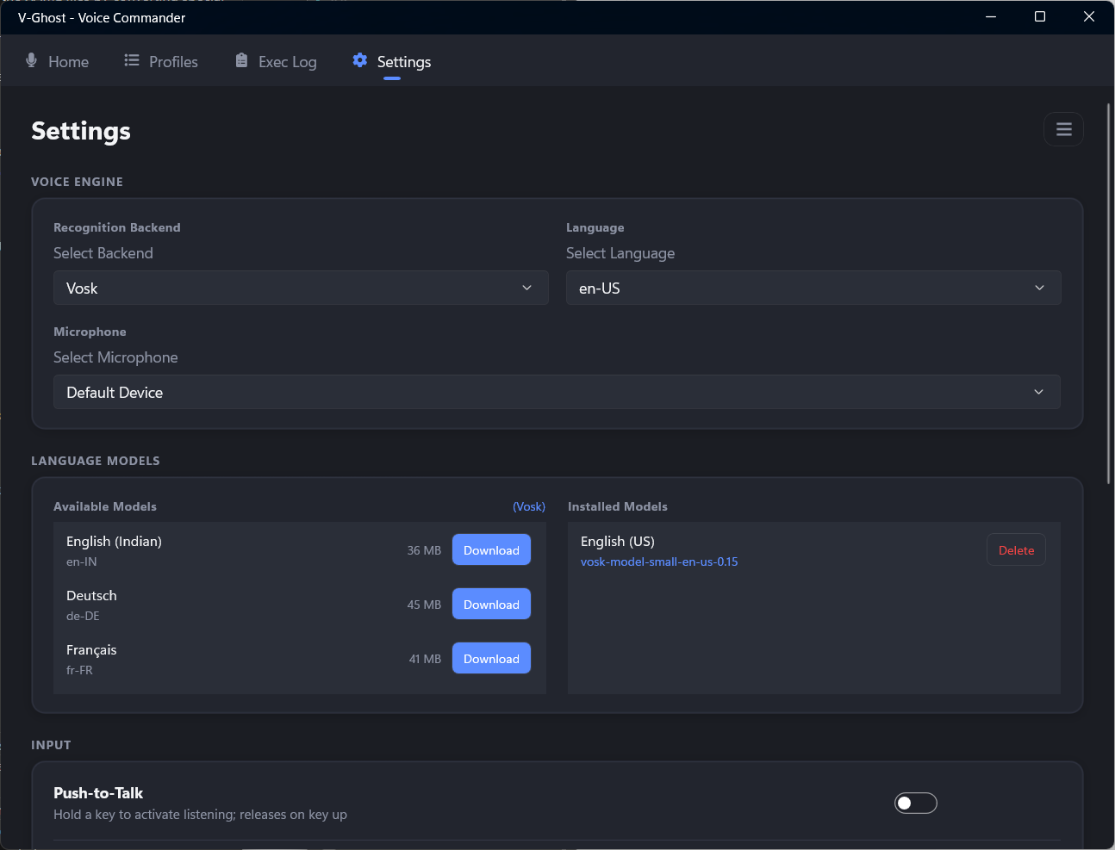
Task: Open the Recognition Backend dropdown
Action: click(x=300, y=288)
